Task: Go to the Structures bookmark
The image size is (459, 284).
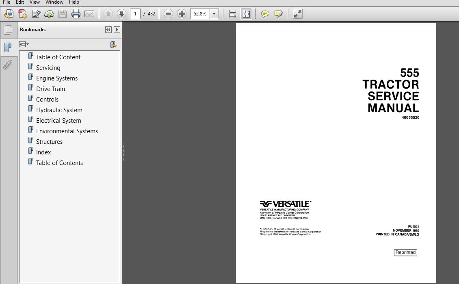Action: [x=50, y=141]
